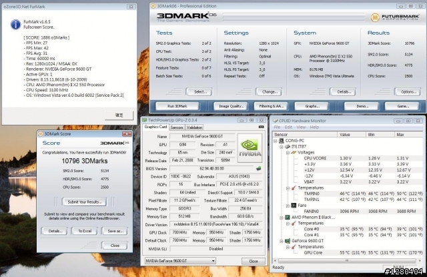
Task: Click the thermometer icon under ITE IT87 Temperatures
Action: pos(294,188)
